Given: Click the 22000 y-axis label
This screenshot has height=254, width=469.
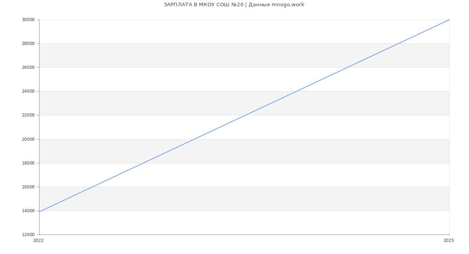Looking at the screenshot, I should (x=28, y=115).
